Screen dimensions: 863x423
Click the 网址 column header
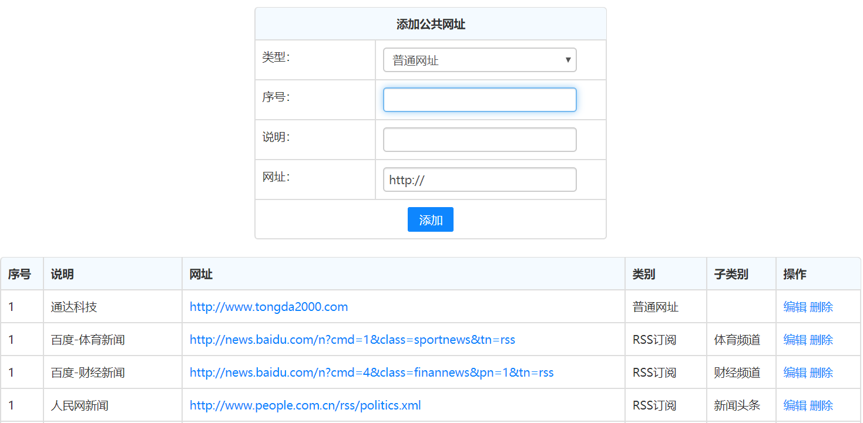[201, 274]
